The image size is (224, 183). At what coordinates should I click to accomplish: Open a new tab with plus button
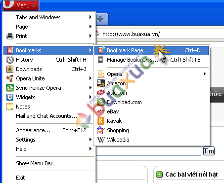pos(100,19)
